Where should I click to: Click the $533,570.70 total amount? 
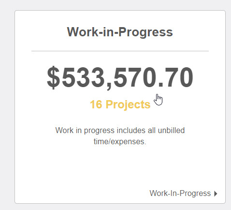point(120,77)
